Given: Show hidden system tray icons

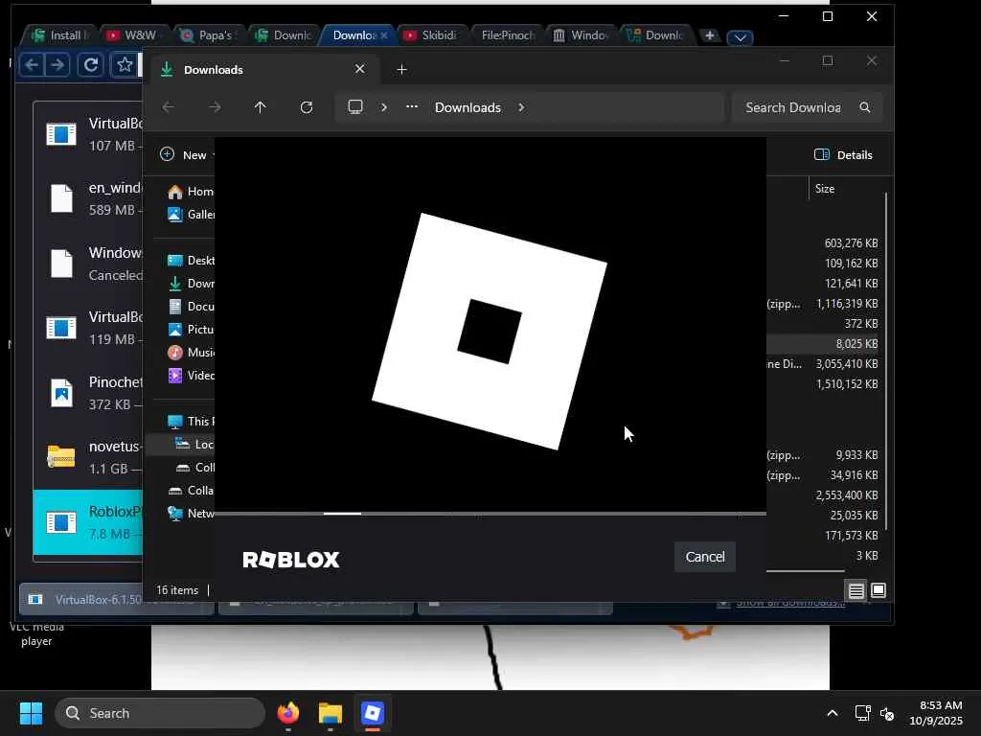Looking at the screenshot, I should tap(833, 713).
